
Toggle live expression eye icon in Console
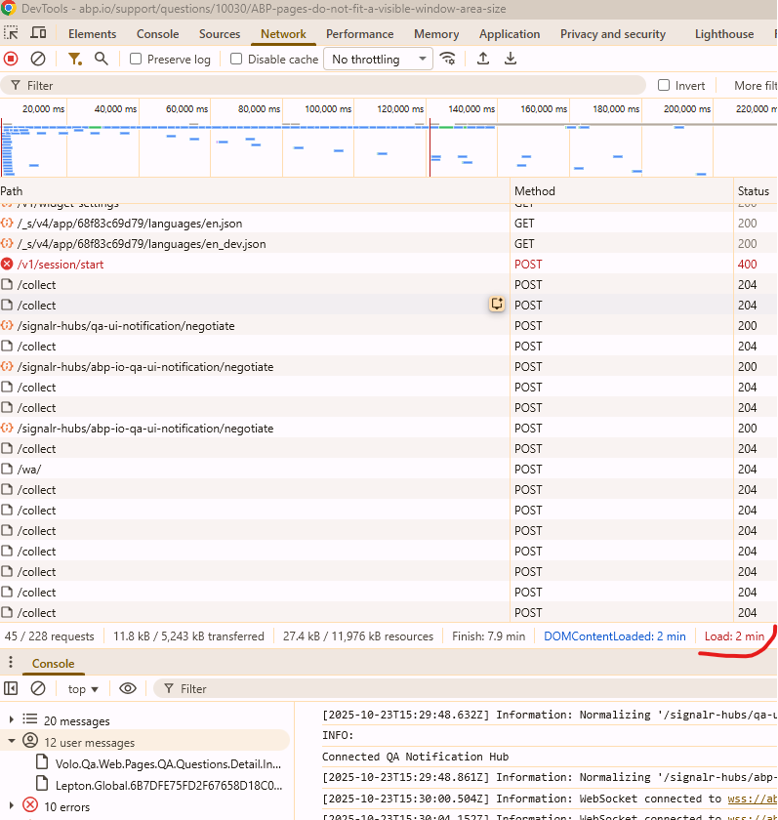click(128, 688)
